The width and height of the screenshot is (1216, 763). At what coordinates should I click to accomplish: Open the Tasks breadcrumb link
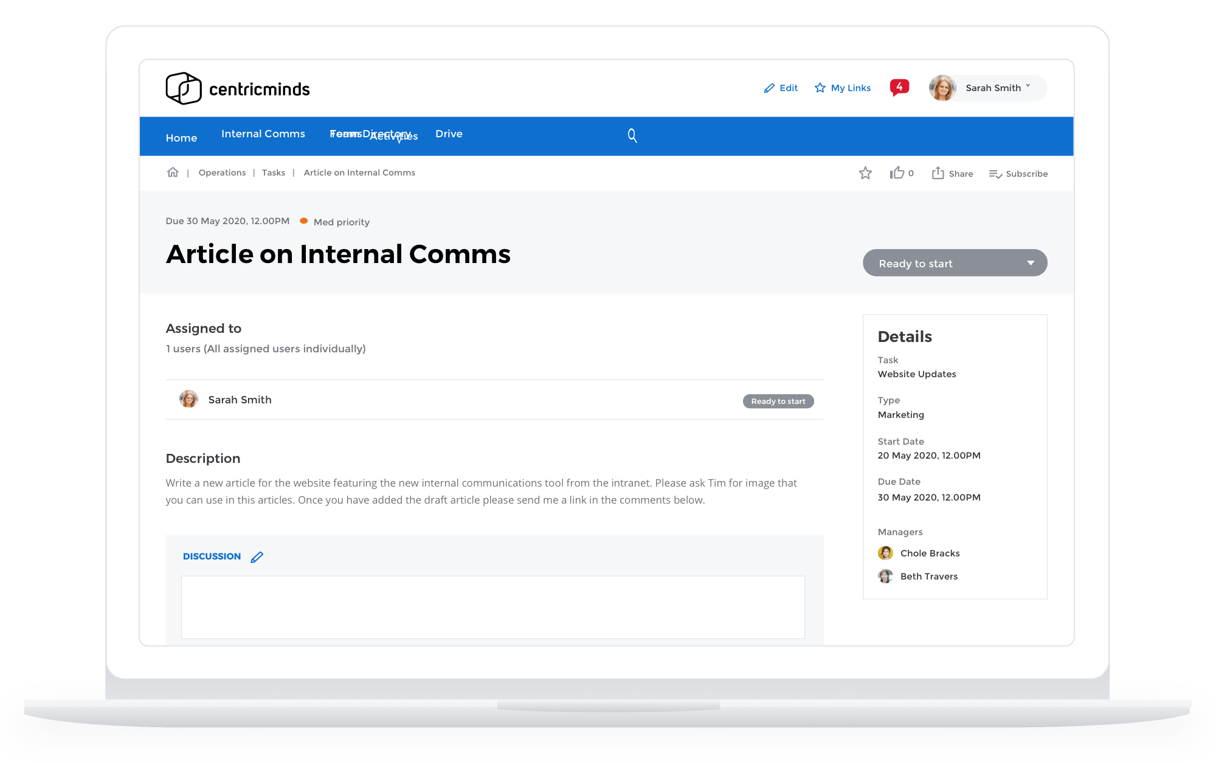(274, 173)
